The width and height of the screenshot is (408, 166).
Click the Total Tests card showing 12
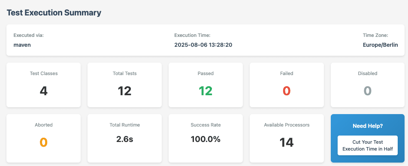[124, 85]
